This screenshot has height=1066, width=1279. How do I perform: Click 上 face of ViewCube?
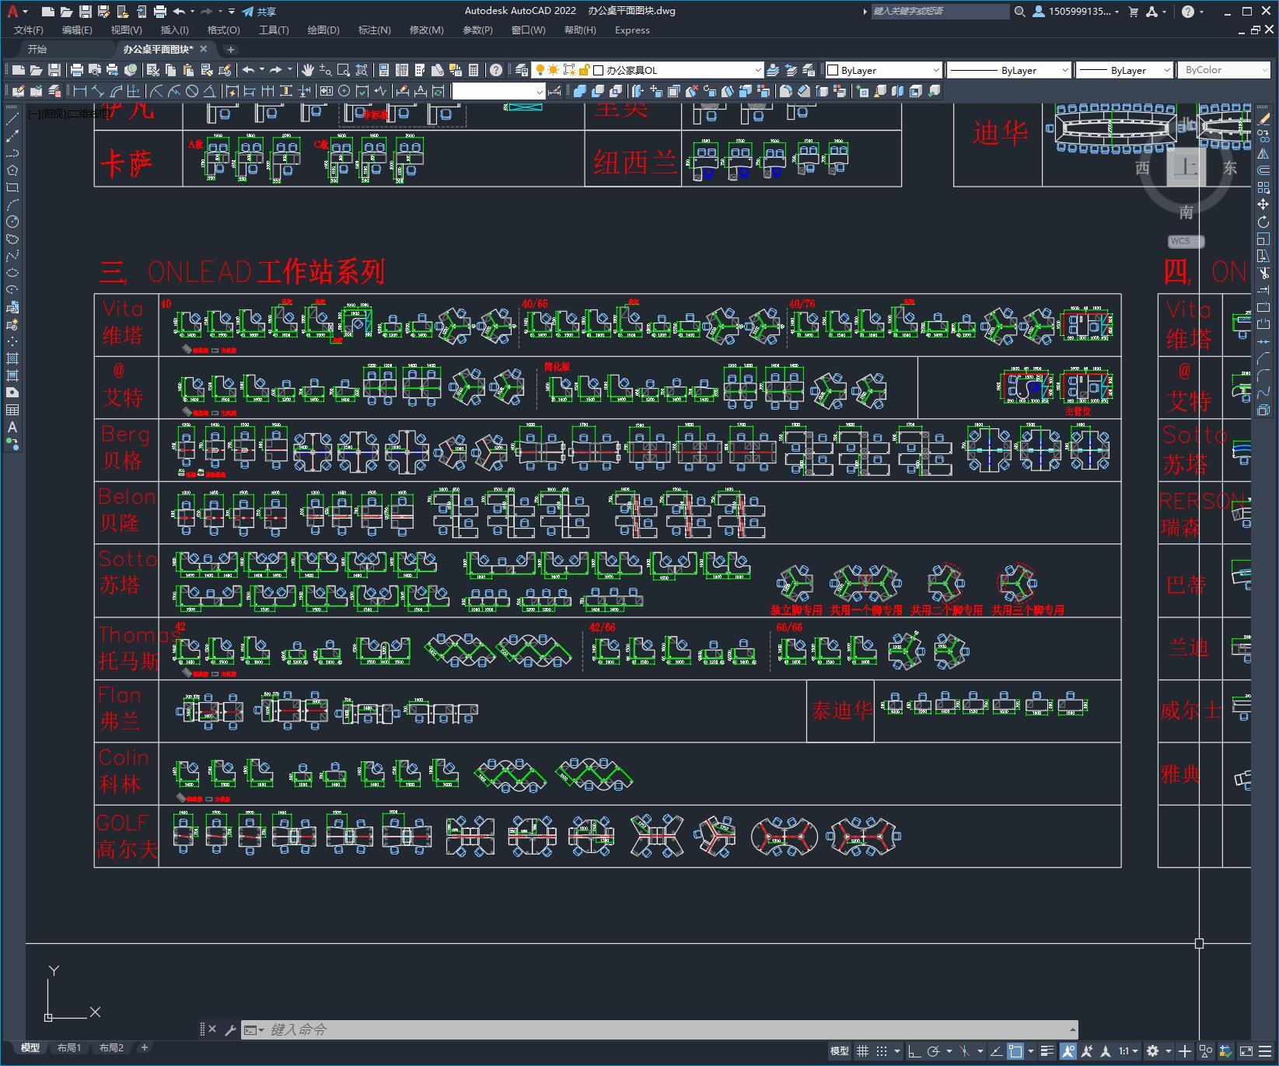1185,167
